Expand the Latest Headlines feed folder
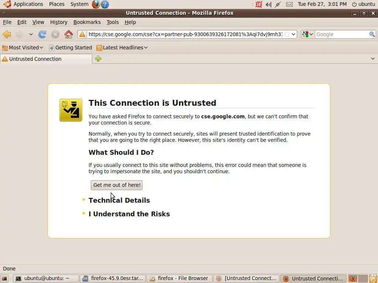The image size is (378, 283). (122, 48)
